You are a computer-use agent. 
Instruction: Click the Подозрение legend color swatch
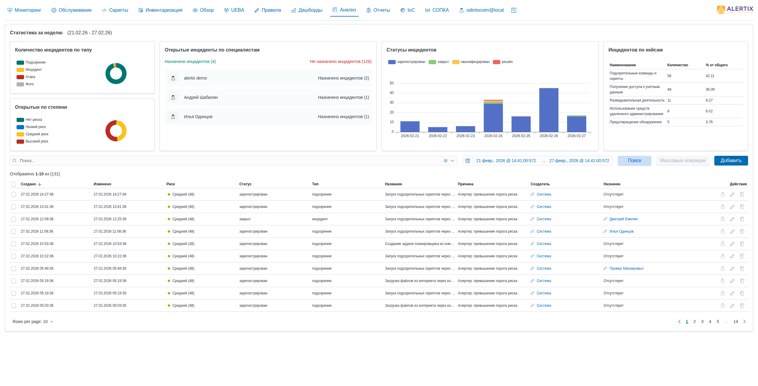[20, 63]
